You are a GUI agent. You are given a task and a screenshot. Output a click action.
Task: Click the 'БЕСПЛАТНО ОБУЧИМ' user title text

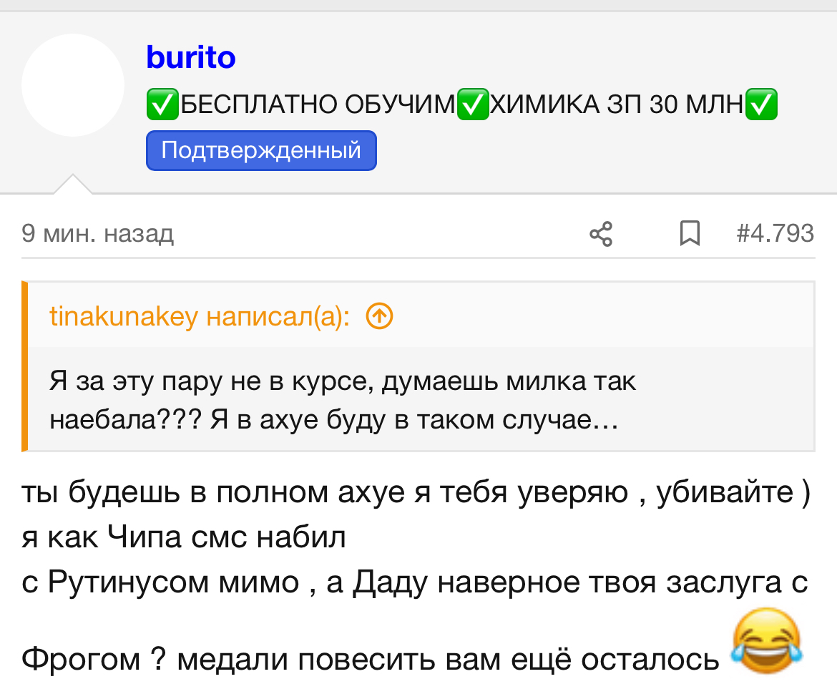coord(318,104)
